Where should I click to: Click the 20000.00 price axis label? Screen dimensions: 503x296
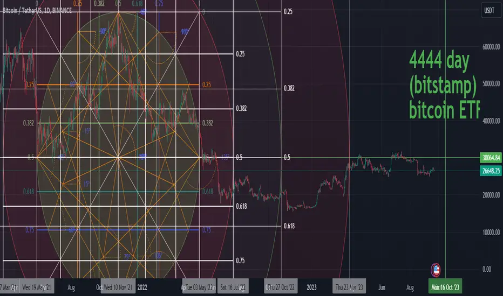(x=491, y=195)
